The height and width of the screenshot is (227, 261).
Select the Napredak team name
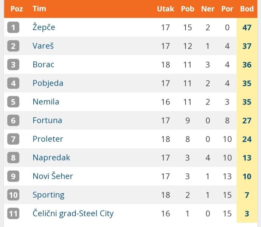[51, 158]
